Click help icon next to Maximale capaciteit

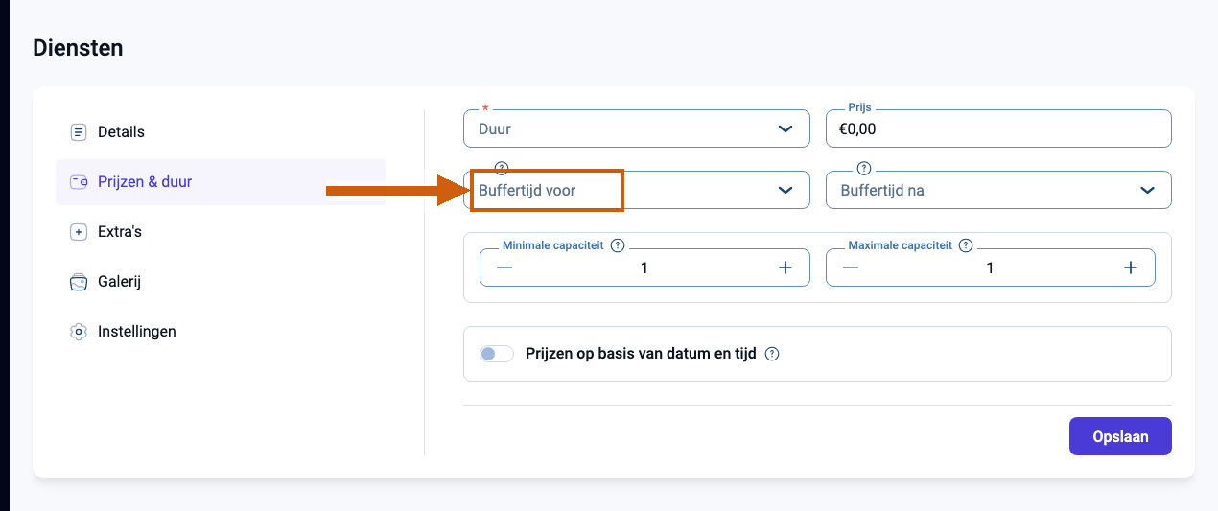pos(966,245)
